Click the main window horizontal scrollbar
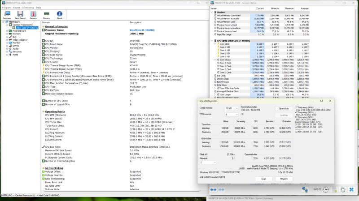 pos(121,191)
